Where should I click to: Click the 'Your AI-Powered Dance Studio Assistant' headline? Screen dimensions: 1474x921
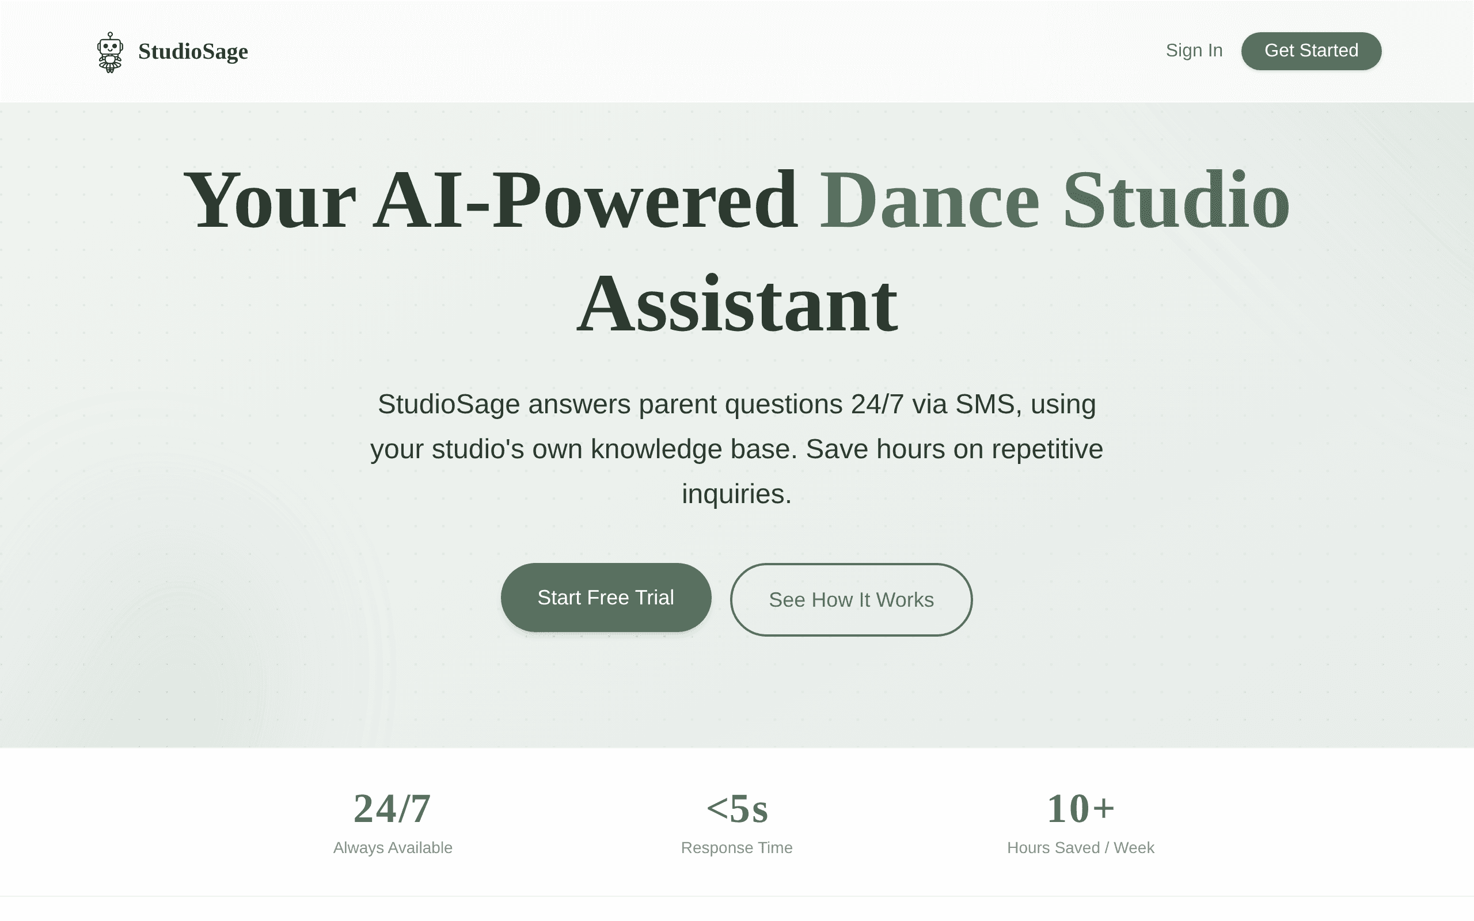click(736, 252)
